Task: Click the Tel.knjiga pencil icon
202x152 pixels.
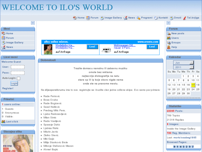Action: [x=184, y=18]
